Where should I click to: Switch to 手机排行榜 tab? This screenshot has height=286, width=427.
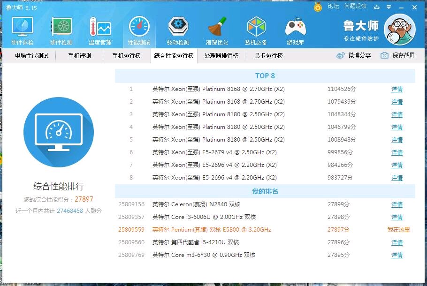(x=127, y=56)
